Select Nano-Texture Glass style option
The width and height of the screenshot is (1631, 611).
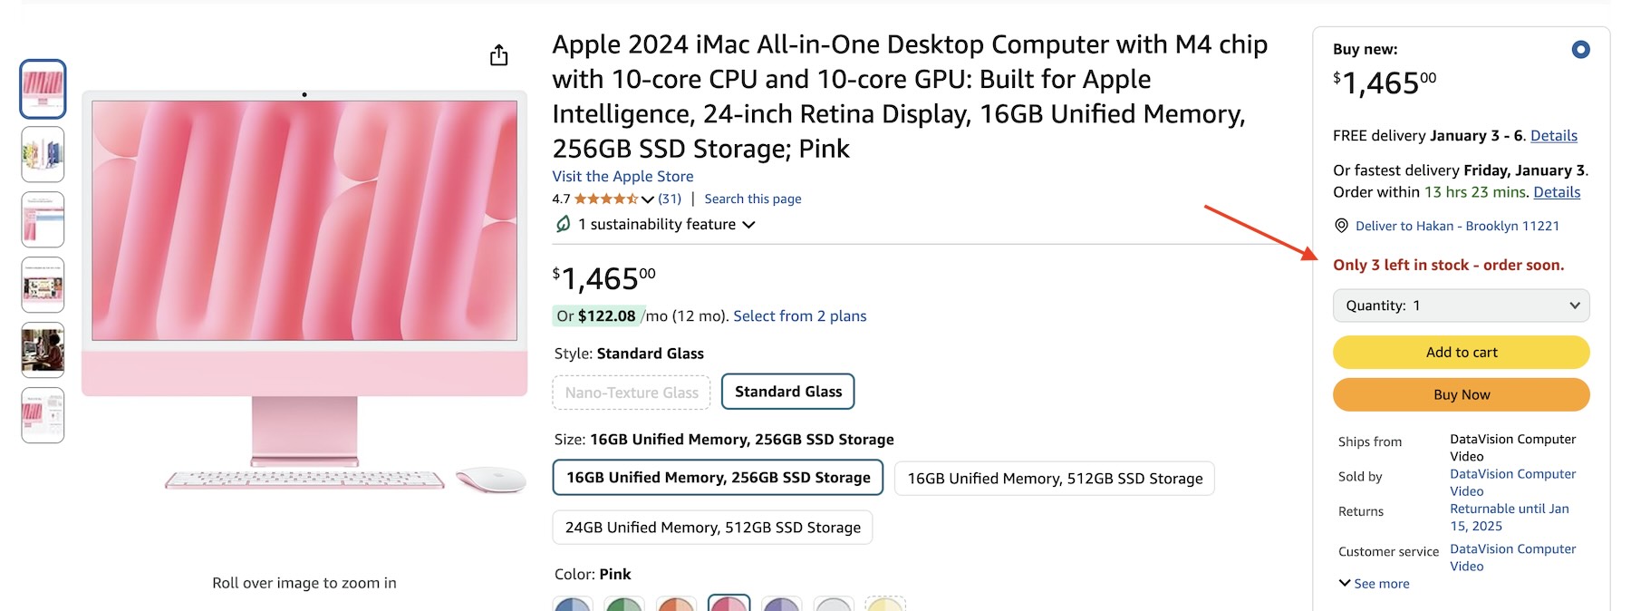point(632,393)
